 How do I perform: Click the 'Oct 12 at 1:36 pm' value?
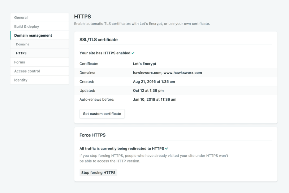[148, 91]
